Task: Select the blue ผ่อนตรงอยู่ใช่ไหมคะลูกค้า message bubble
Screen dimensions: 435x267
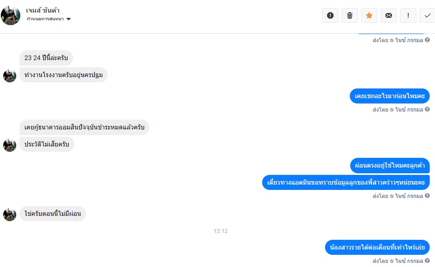Action: [390, 166]
